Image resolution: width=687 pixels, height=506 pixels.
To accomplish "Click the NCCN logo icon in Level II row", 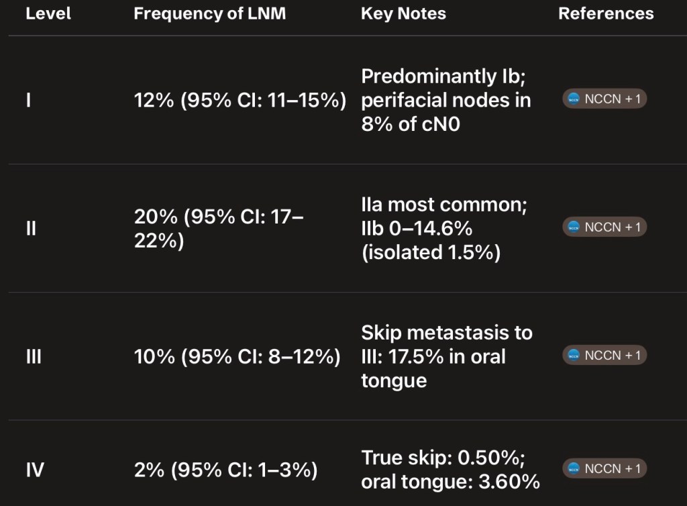I will click(x=574, y=227).
